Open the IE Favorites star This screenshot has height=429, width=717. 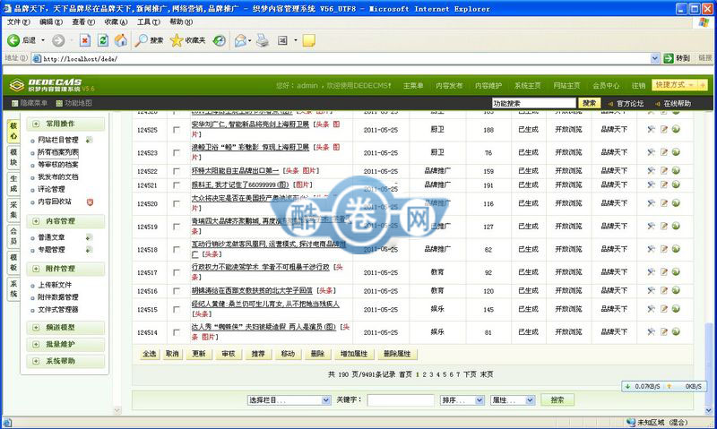tap(177, 40)
